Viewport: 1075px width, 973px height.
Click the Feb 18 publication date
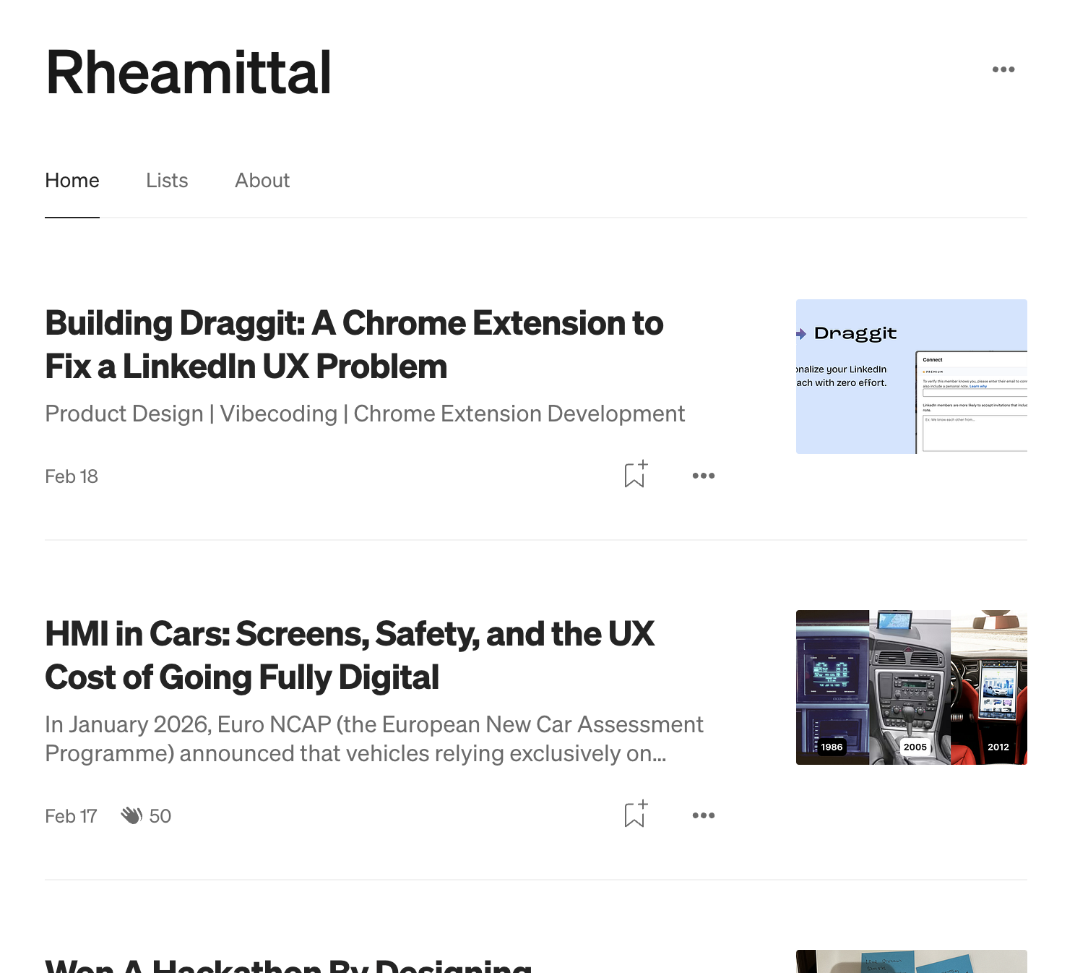72,476
